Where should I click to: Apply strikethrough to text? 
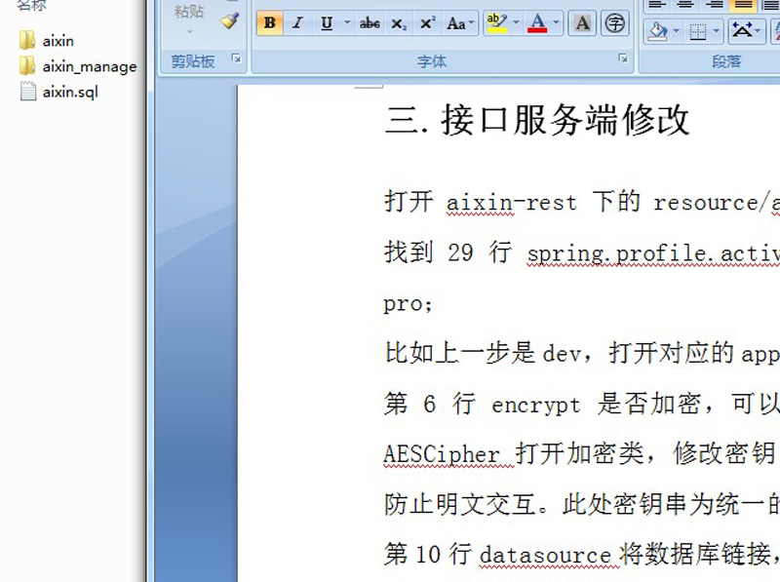click(370, 23)
